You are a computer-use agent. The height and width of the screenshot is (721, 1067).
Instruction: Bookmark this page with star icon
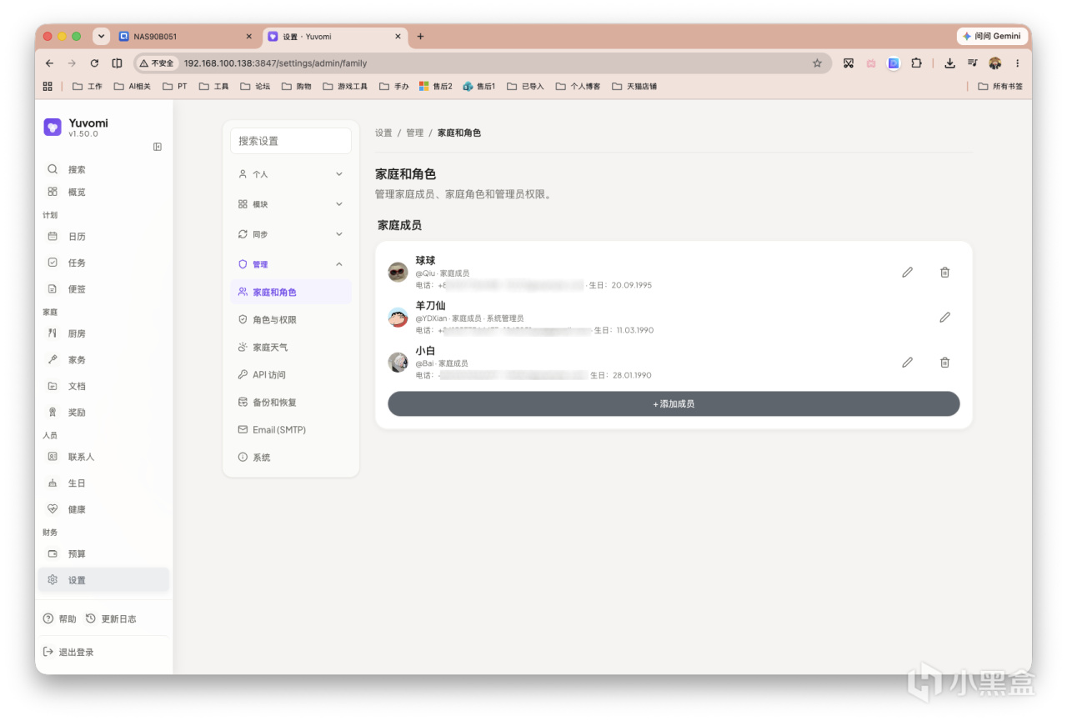point(817,63)
